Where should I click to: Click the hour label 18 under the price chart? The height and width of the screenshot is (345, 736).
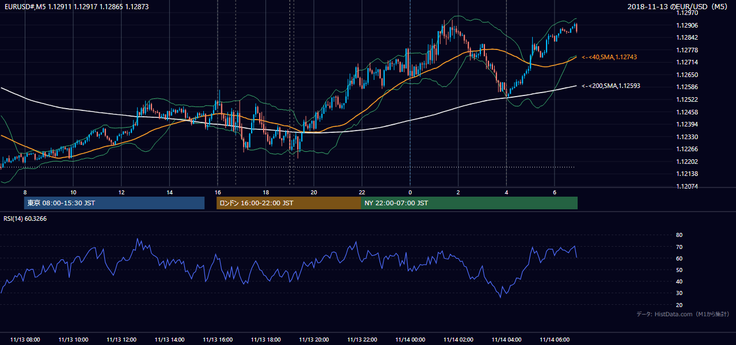click(265, 191)
